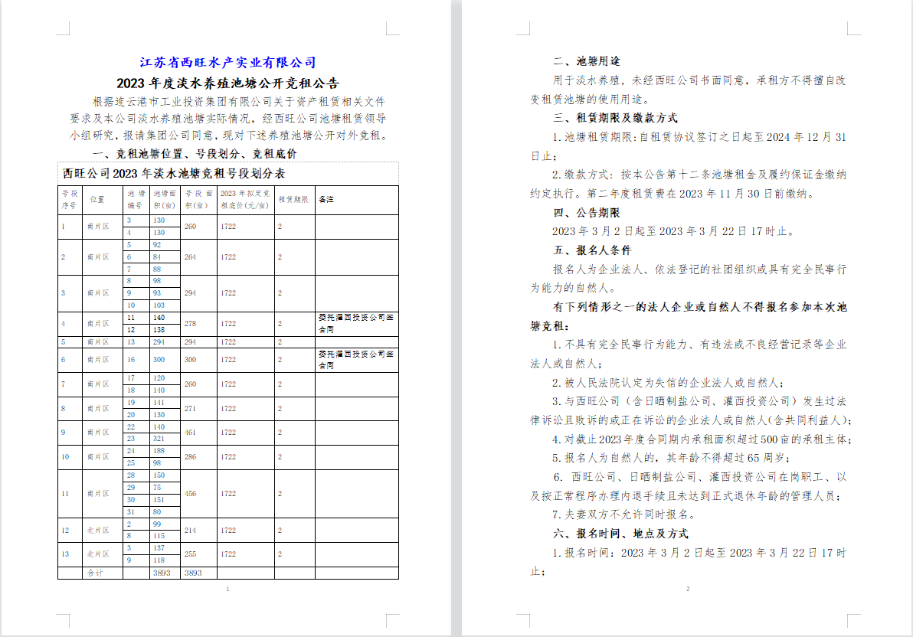
Task: Click the 租赁期限 column header cell
Action: point(293,200)
